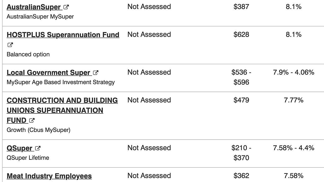
Task: Click the external link icon under HOSTPLUS
Action: (9, 45)
